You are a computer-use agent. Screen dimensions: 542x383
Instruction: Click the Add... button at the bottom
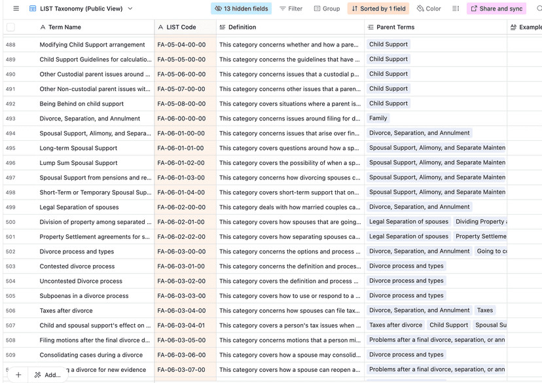(48, 374)
